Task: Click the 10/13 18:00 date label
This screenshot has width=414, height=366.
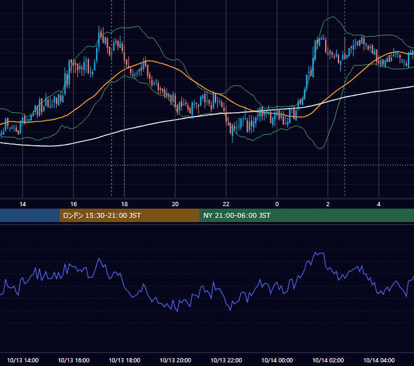Action: pyautogui.click(x=124, y=360)
